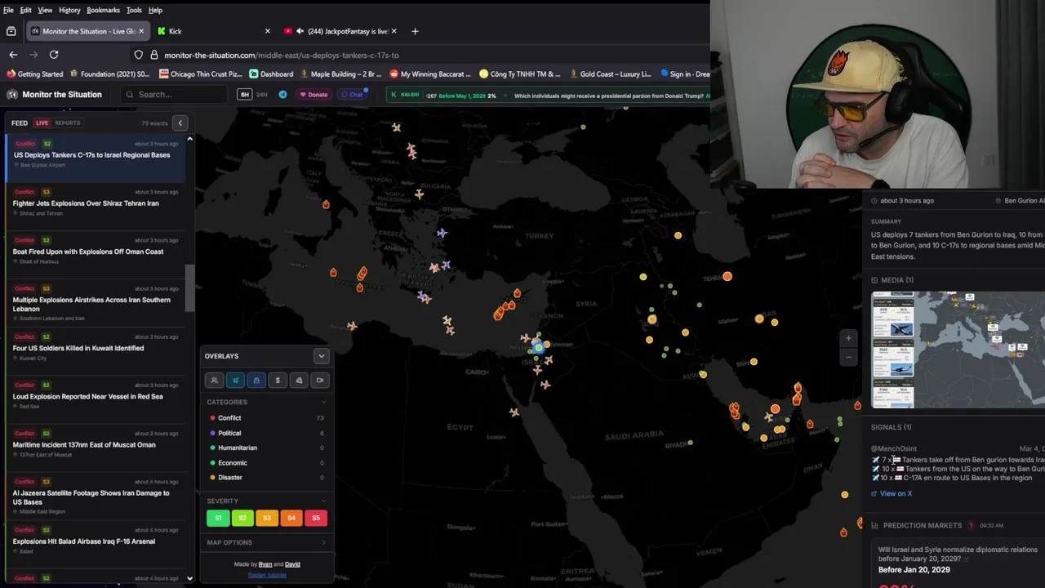Zoom in on the map with plus
This screenshot has height=588, width=1045.
tap(848, 338)
